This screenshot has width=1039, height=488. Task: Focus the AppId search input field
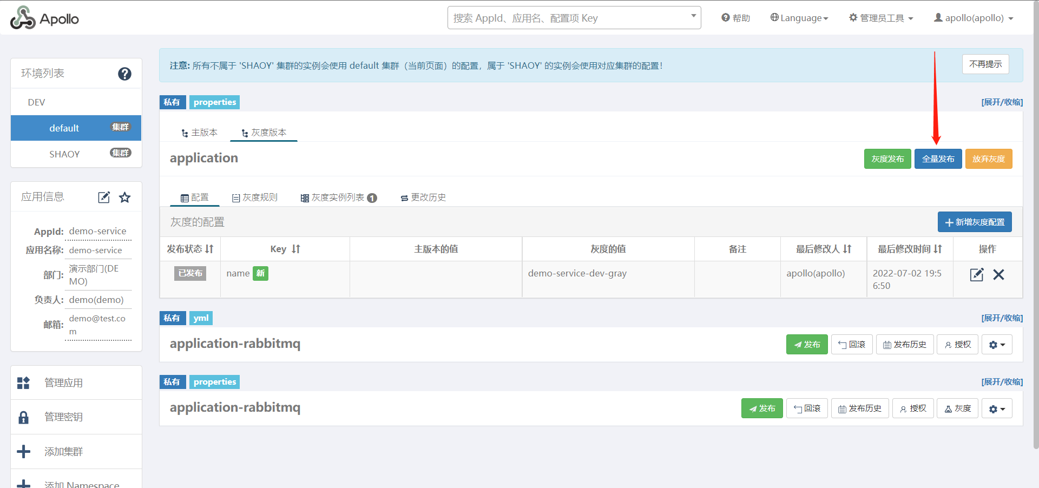[568, 18]
